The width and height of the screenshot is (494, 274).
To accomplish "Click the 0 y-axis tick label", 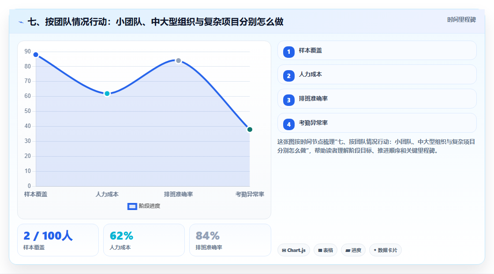I will point(29,186).
